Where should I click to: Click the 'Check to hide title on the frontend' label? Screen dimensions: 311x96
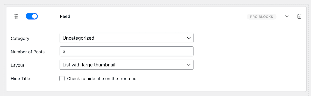pos(102,78)
